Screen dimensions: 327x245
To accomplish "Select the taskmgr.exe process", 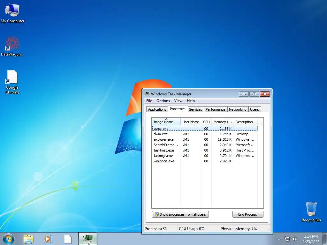I will click(205, 156).
